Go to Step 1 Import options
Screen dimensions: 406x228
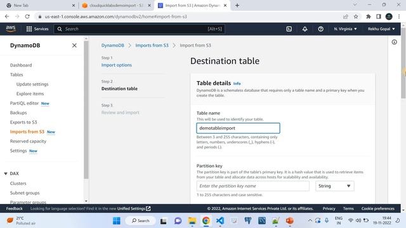(x=117, y=65)
